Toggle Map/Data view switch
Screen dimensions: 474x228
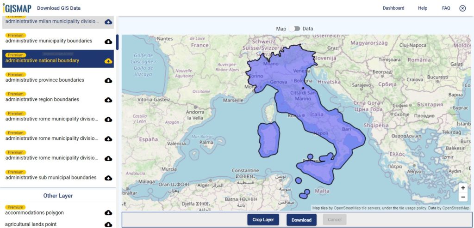(x=294, y=29)
